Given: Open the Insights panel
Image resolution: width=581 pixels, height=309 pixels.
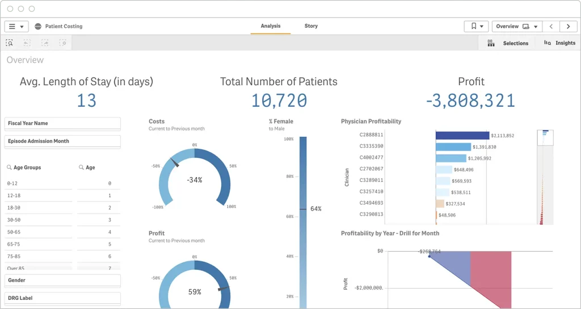Looking at the screenshot, I should [559, 43].
